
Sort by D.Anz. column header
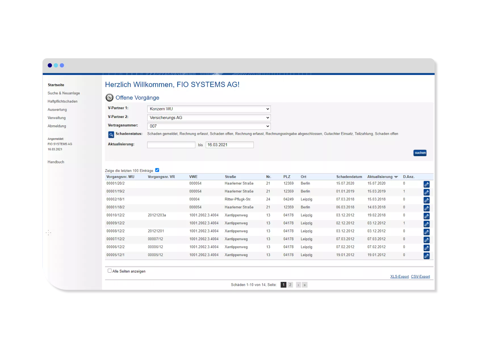409,177
